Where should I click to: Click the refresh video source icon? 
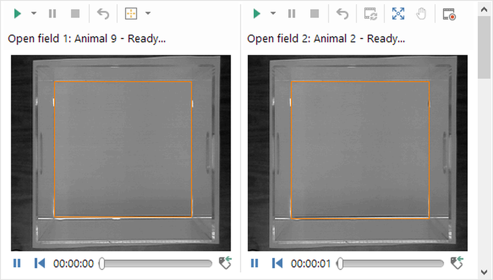coord(371,14)
